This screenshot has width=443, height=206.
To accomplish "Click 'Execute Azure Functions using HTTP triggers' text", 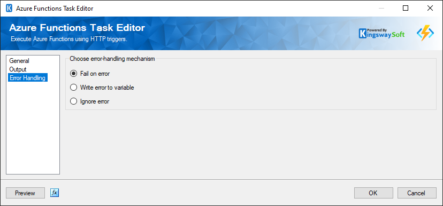I will (x=69, y=39).
